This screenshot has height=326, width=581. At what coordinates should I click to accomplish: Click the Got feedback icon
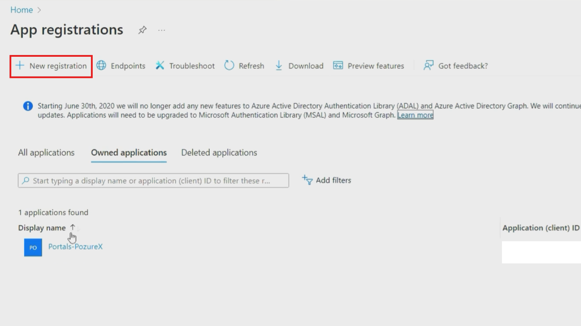click(x=428, y=65)
